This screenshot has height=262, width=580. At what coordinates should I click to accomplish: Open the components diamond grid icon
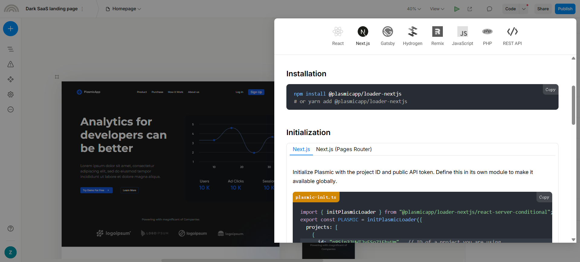coord(11,79)
